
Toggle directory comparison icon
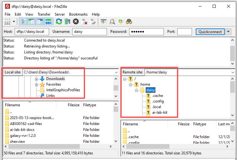click(112, 22)
